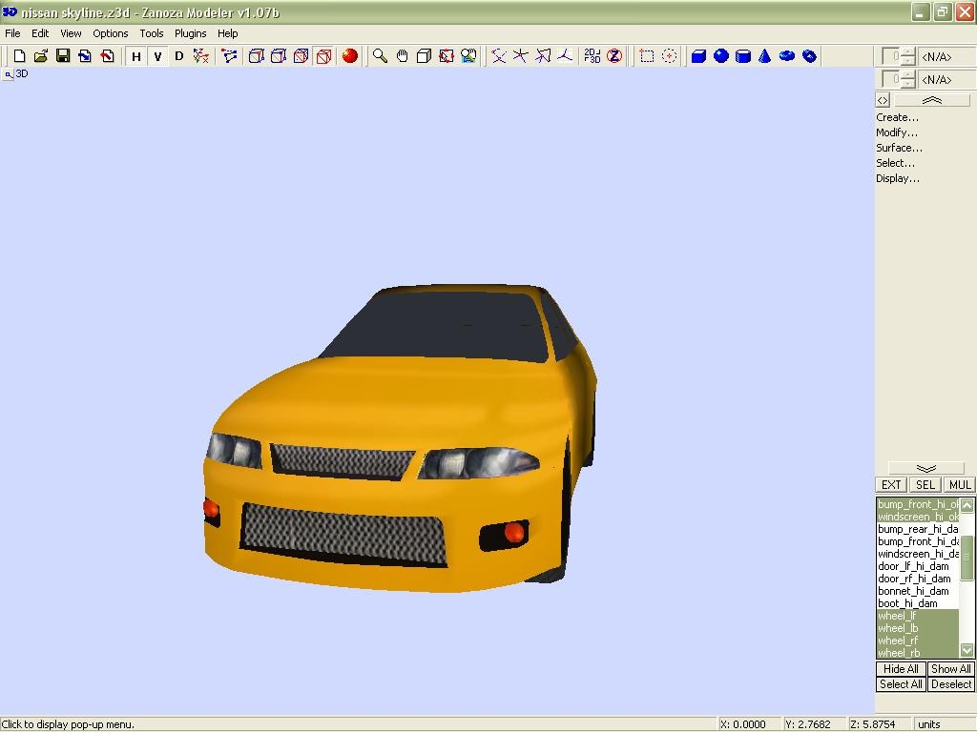Open the Help menu
Screen dimensions: 977x732
coord(227,33)
